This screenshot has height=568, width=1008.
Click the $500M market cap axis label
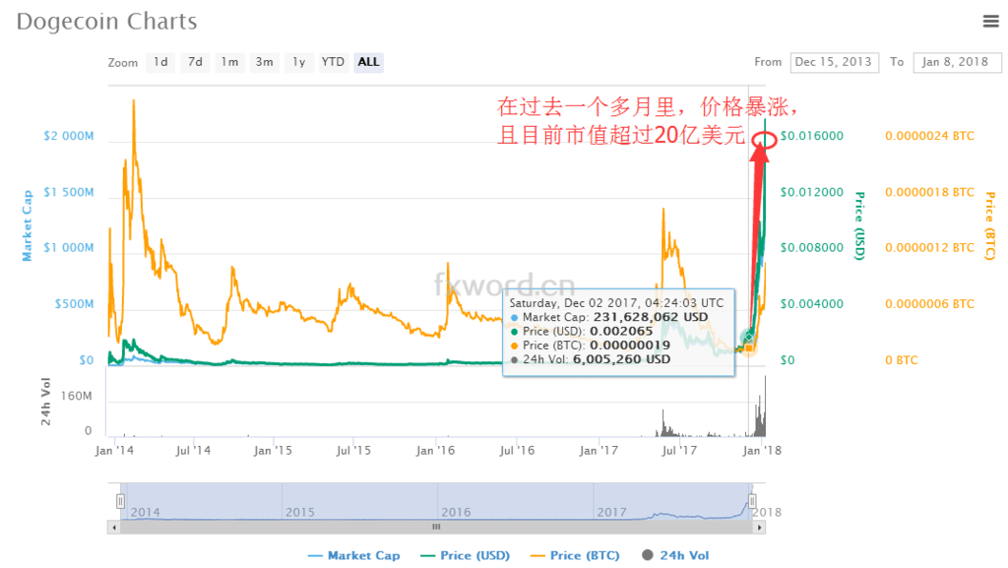(x=74, y=304)
